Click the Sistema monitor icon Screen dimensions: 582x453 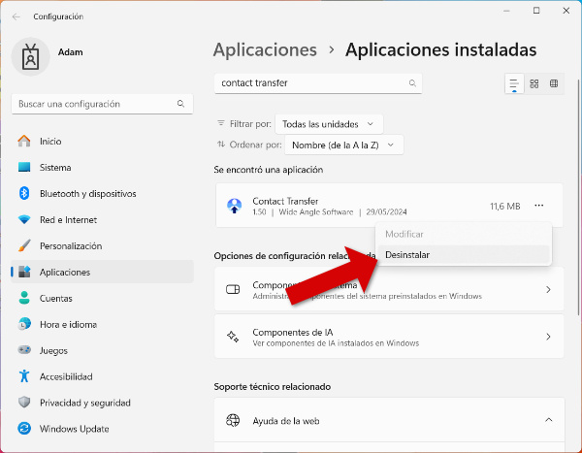coord(24,167)
